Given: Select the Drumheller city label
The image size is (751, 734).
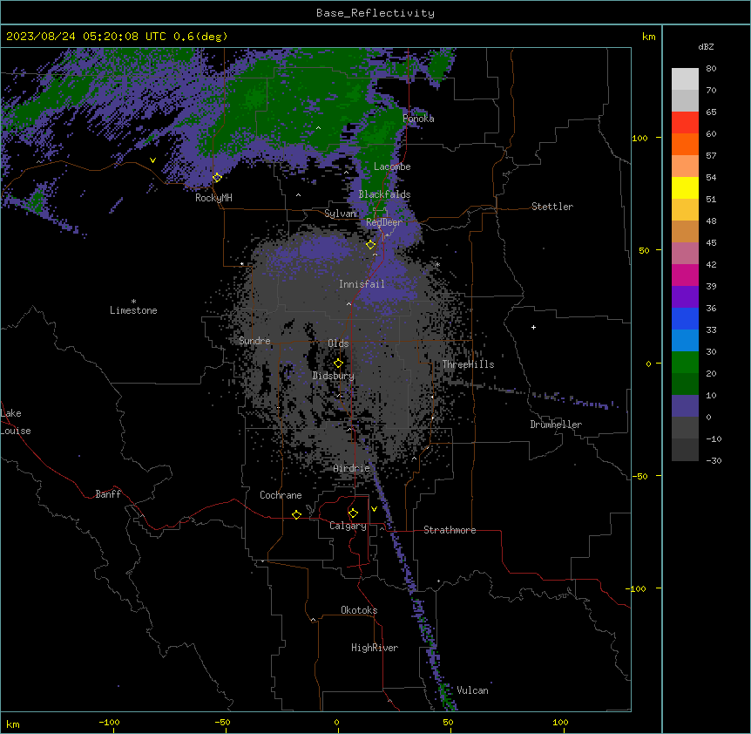Looking at the screenshot, I should 556,425.
